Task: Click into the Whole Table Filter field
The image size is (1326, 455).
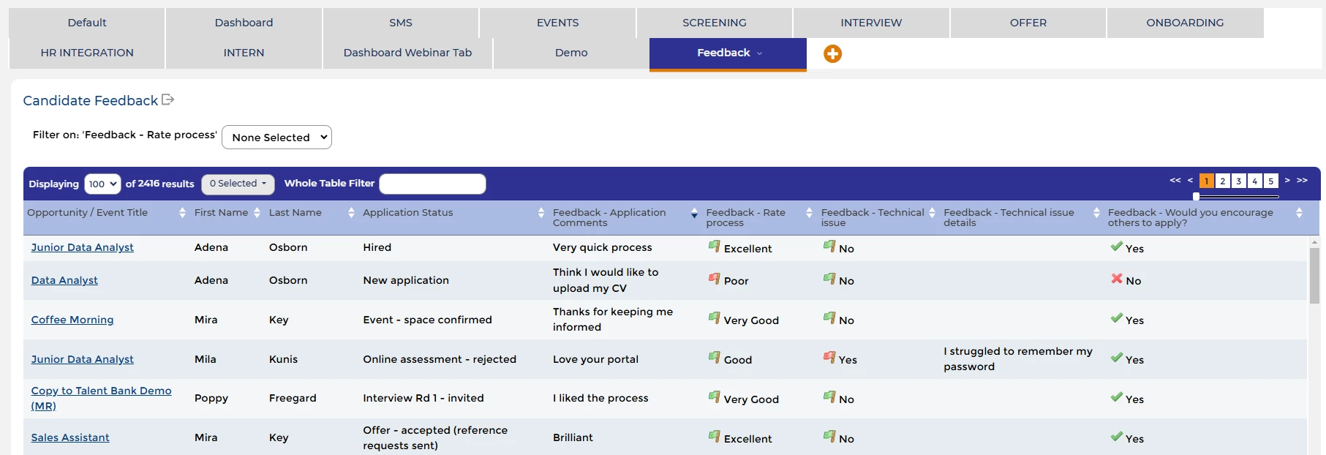Action: pyautogui.click(x=432, y=184)
